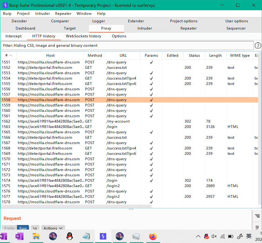Switch to the Intruder tool tab
262x243 pixels.
click(145, 28)
